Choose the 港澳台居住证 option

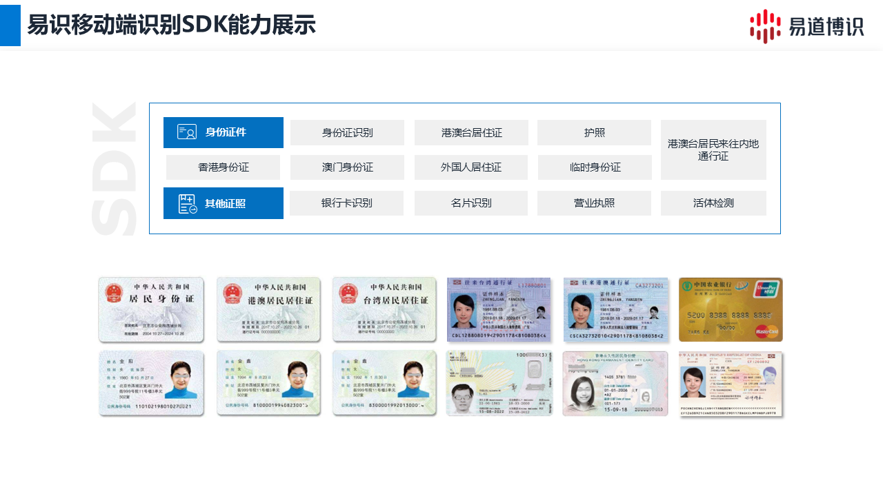tap(471, 133)
